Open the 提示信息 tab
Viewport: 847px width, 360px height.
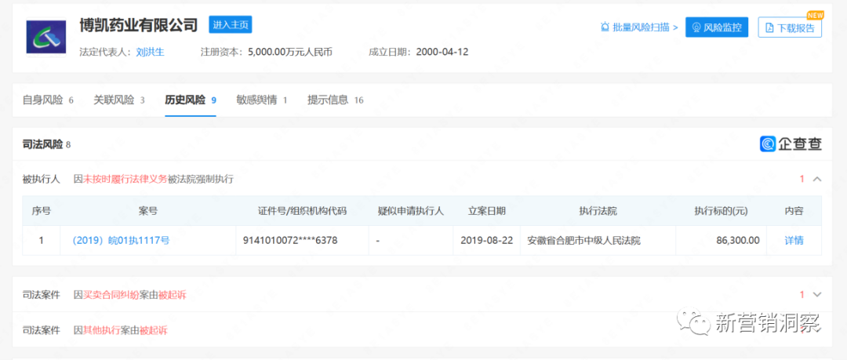coord(336,100)
